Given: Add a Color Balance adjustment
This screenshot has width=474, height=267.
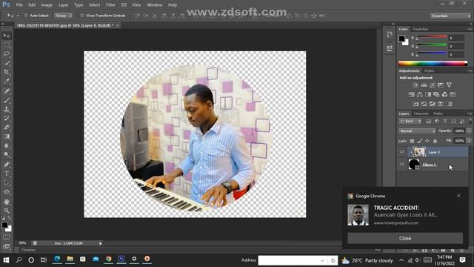Looking at the screenshot, I should point(420,95).
